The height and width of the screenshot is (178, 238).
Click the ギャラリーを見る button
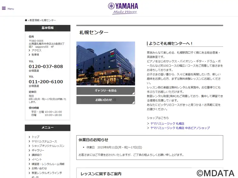point(106,91)
